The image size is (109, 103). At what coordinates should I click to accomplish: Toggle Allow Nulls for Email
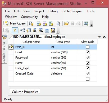(x=88, y=52)
